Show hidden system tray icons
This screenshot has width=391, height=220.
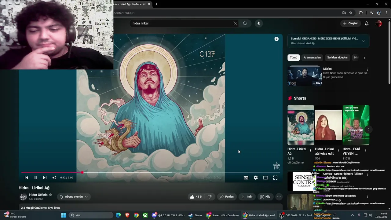[352, 215]
